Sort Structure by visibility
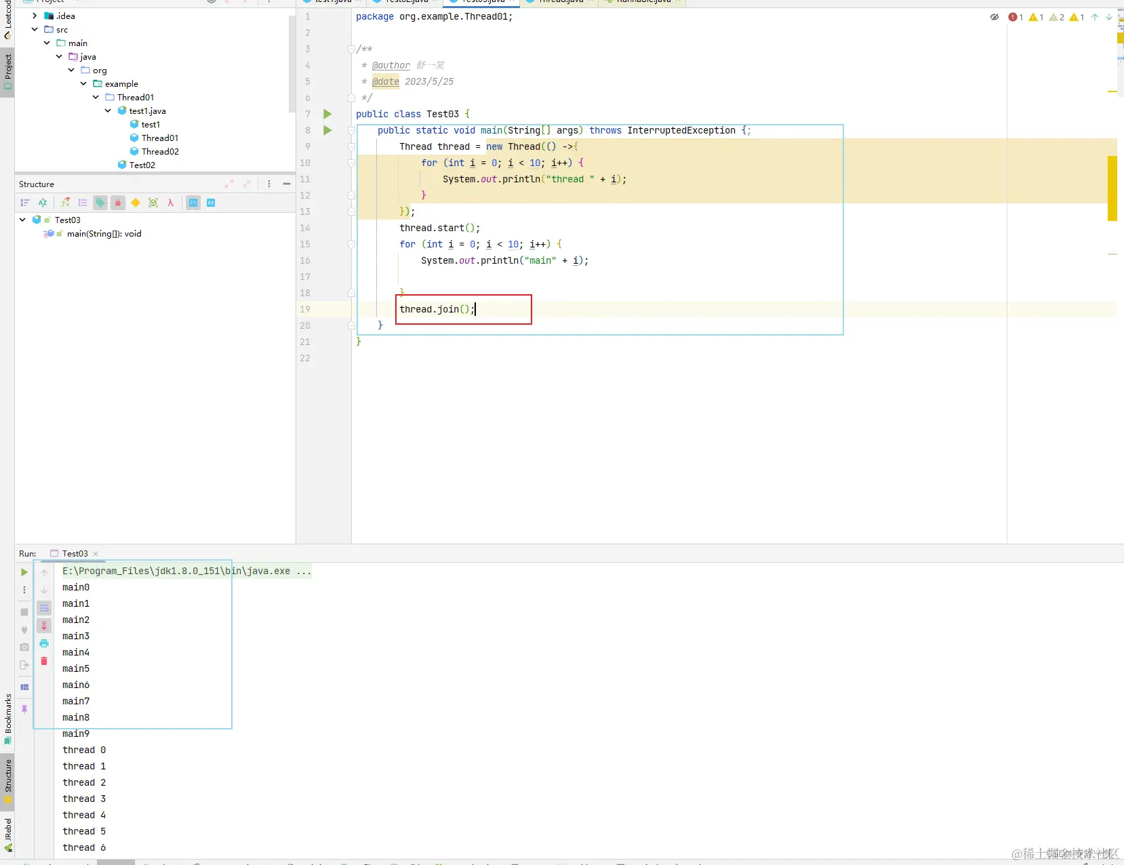Image resolution: width=1124 pixels, height=865 pixels. [x=25, y=203]
